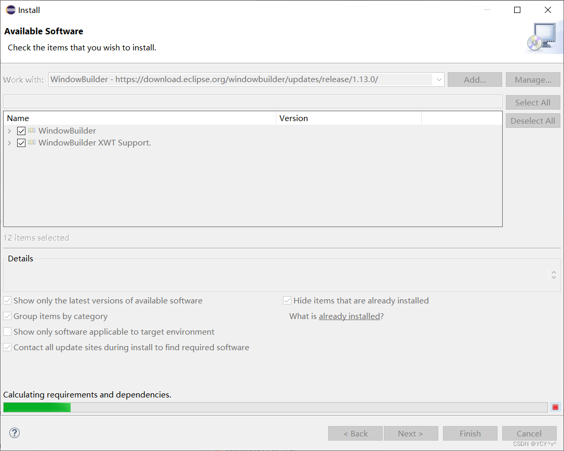Uncheck WindowBuilder XWT Support checkbox
Screen dimensions: 564x451
tap(21, 143)
